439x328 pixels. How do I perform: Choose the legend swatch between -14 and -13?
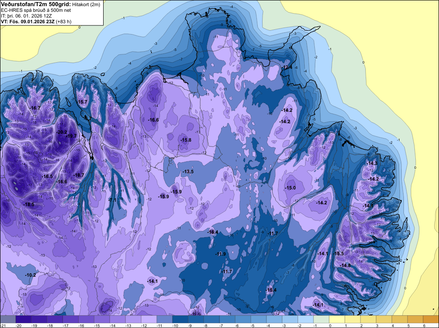tap(118, 319)
